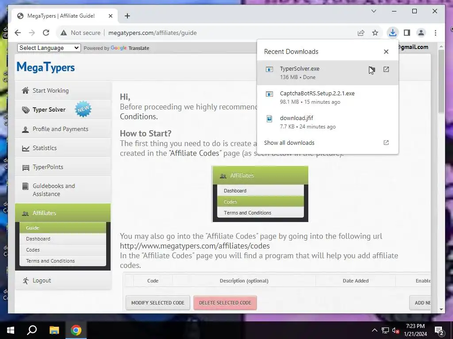Open File Explorer from taskbar
The image size is (453, 339).
(54, 330)
